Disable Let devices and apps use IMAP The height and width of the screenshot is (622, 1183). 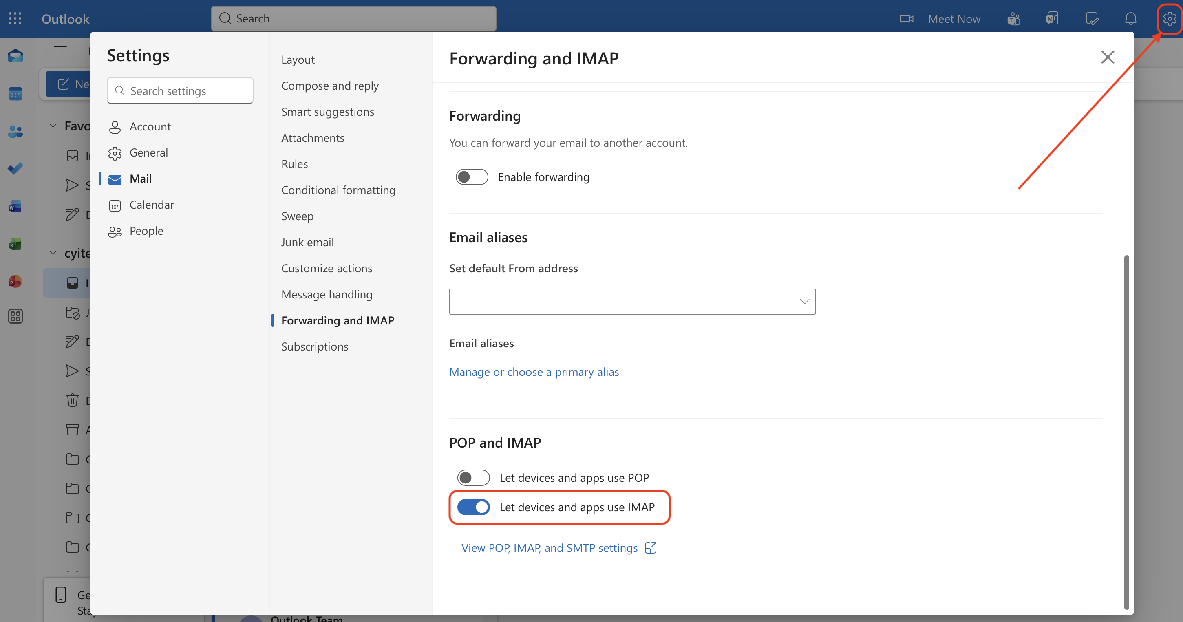click(473, 507)
